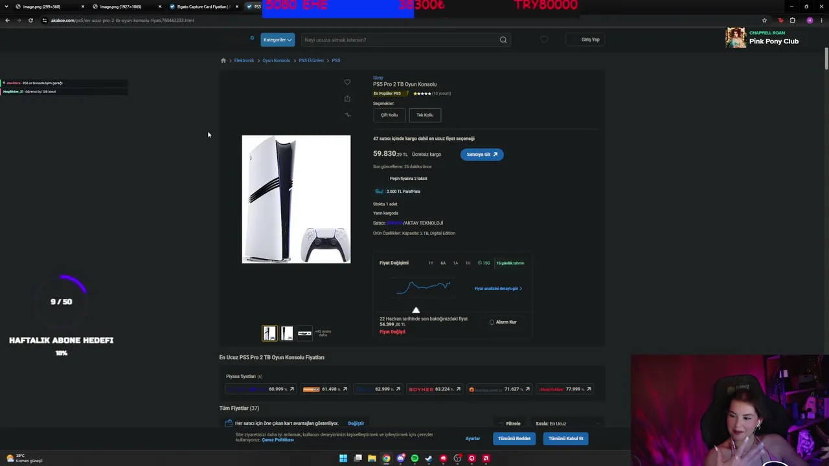
Task: Switch price chart to 6A range
Action: point(443,263)
